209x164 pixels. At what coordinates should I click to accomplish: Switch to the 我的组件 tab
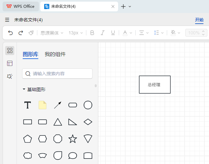pos(55,54)
